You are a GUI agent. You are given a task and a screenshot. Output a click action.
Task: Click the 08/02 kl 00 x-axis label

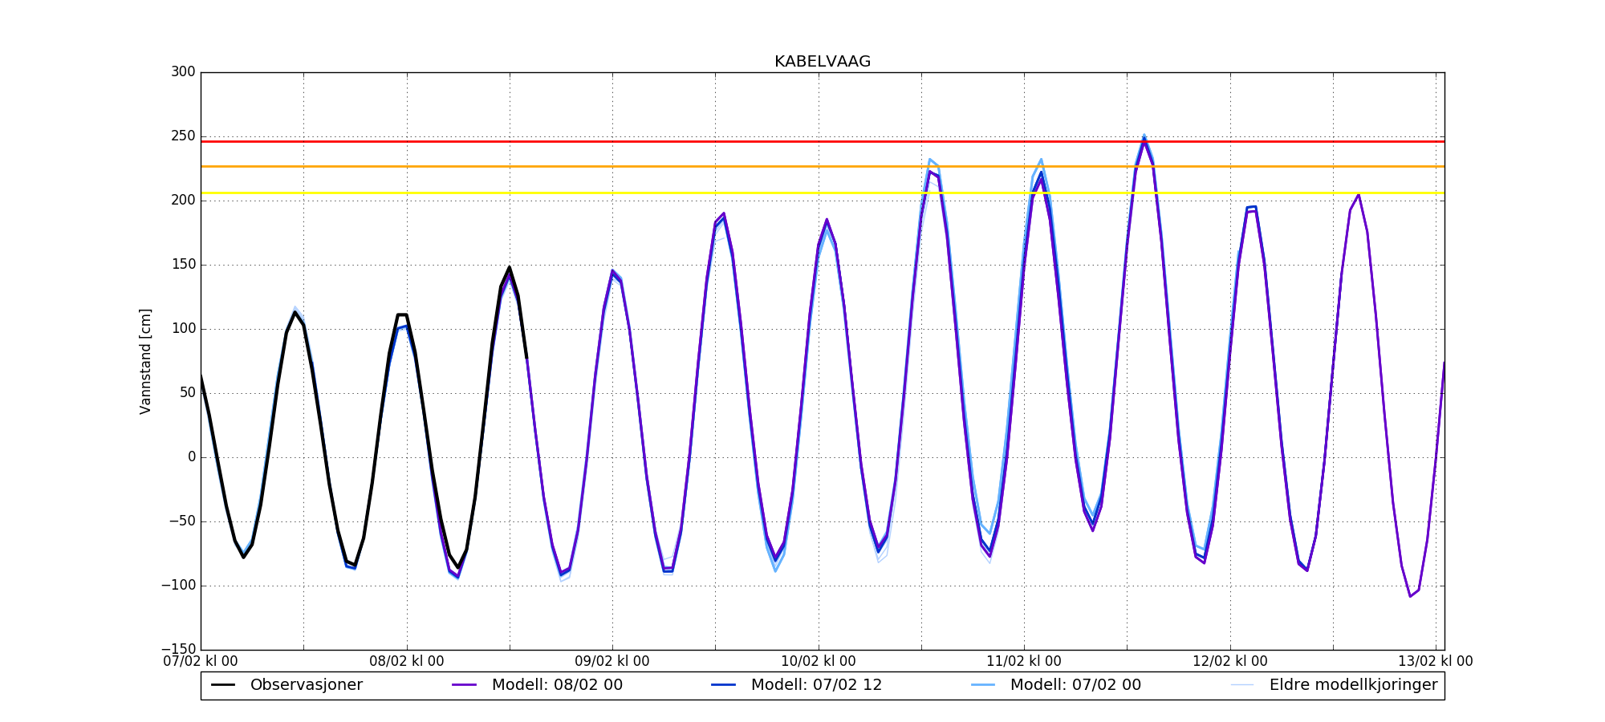click(407, 662)
